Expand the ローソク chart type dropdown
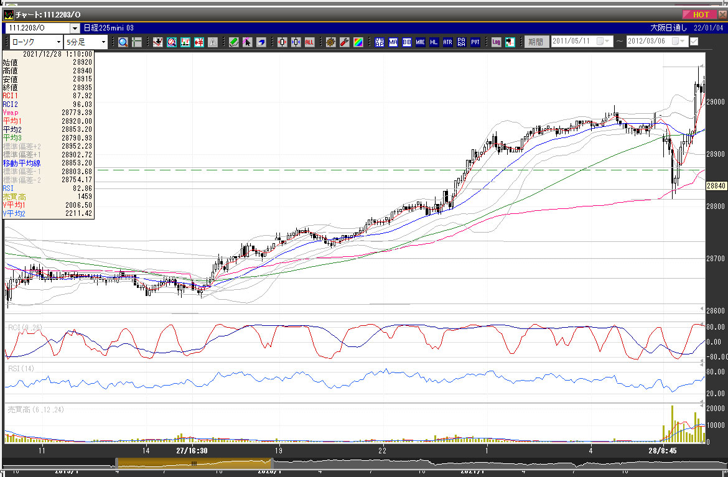 [59, 42]
